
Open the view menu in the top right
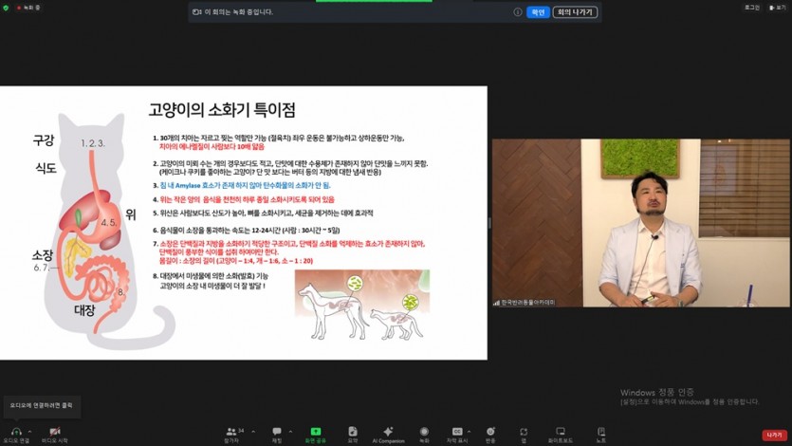coord(779,8)
